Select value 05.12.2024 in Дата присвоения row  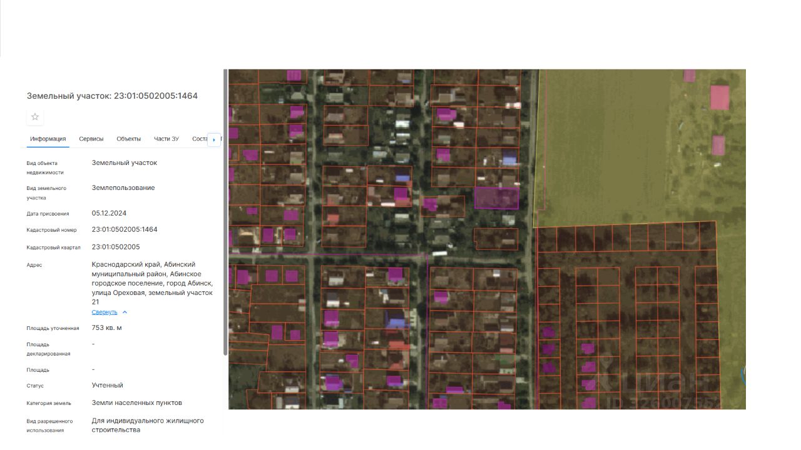(109, 213)
